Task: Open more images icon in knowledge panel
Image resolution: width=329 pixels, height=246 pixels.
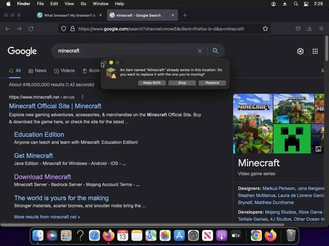Action: (318, 149)
